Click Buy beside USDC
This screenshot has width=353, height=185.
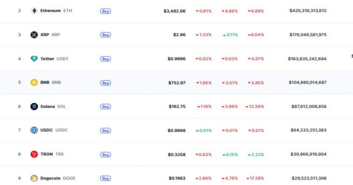[106, 130]
